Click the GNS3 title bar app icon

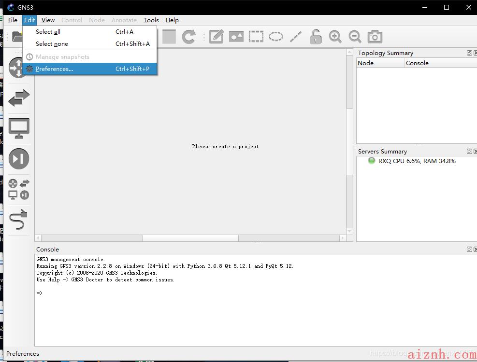[x=11, y=7]
